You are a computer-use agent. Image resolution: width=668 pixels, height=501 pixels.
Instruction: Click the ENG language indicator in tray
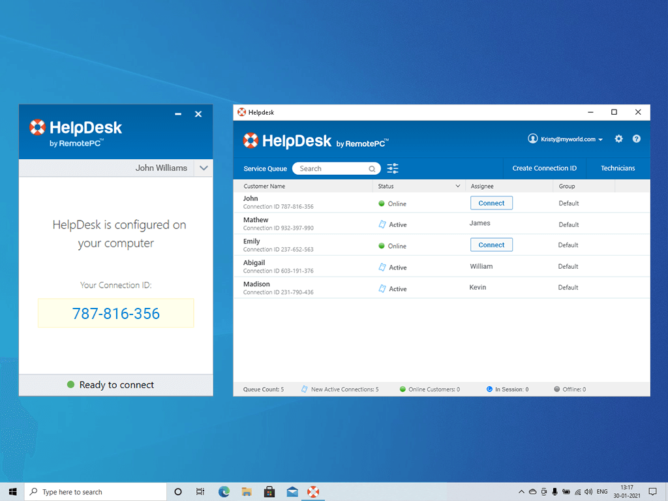coord(602,492)
